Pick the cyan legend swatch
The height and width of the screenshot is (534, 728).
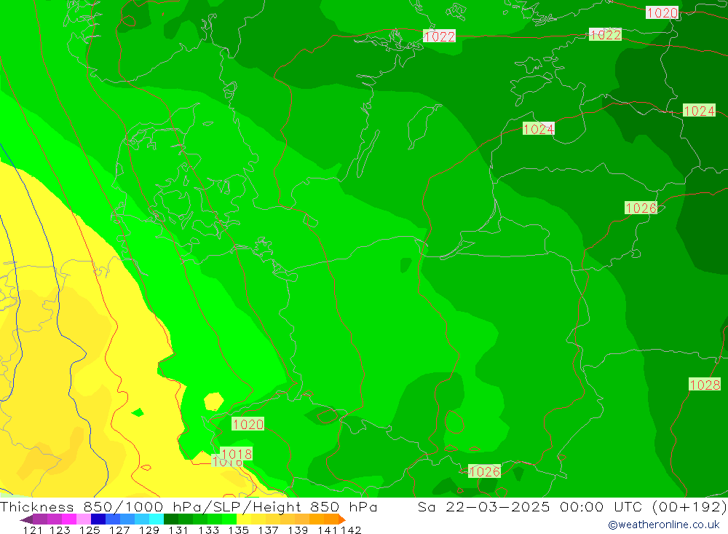tap(157, 519)
